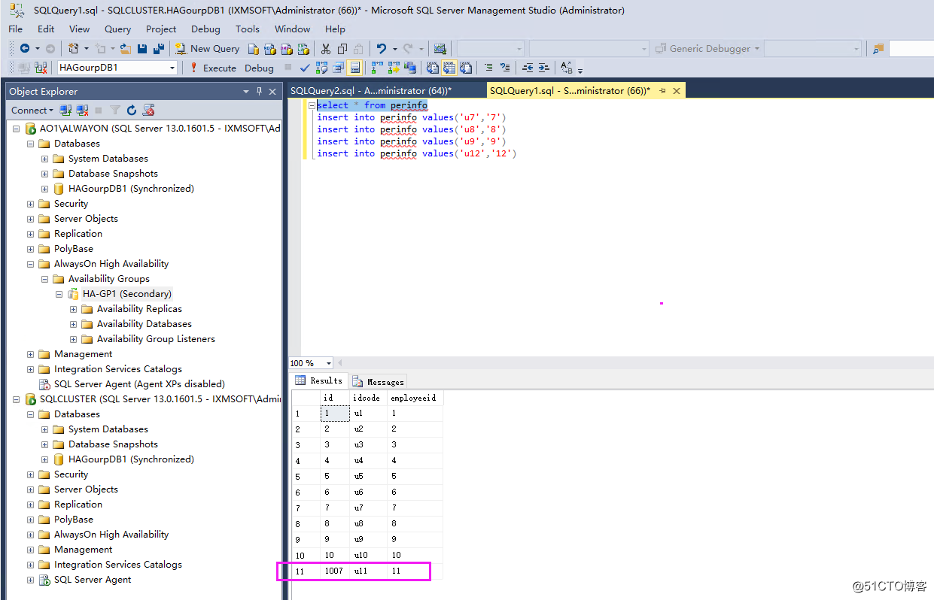Toggle Results to Grid button
The width and height of the screenshot is (934, 600).
(x=449, y=68)
